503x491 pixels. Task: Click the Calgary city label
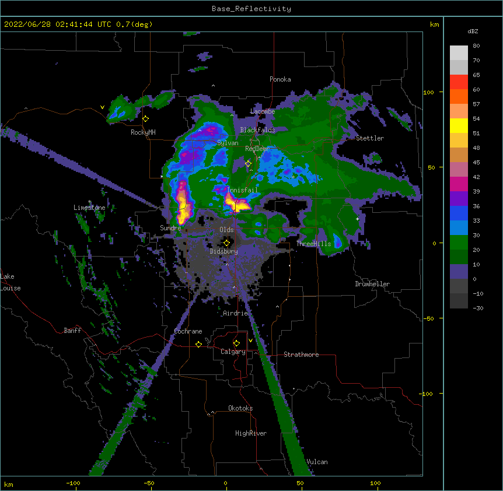(233, 352)
